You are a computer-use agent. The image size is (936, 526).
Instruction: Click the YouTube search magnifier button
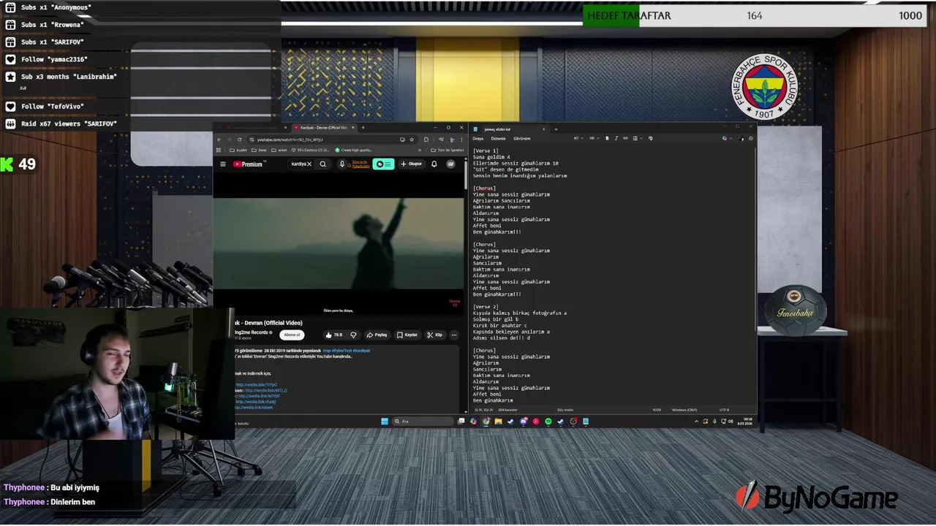322,164
